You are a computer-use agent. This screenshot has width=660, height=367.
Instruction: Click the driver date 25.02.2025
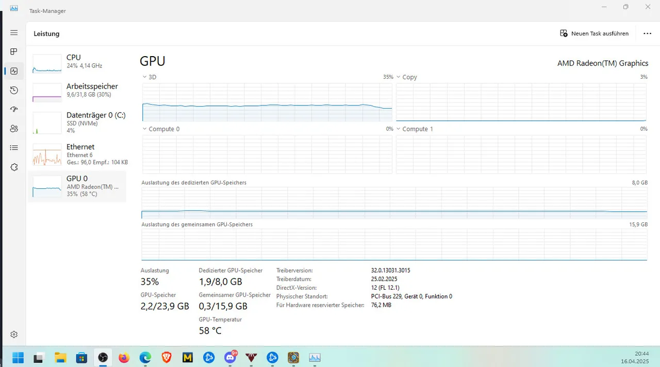click(x=385, y=279)
